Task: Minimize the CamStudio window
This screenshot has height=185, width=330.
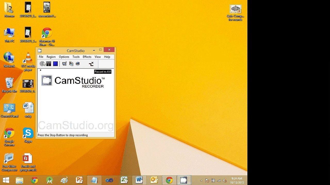Action: [94, 50]
